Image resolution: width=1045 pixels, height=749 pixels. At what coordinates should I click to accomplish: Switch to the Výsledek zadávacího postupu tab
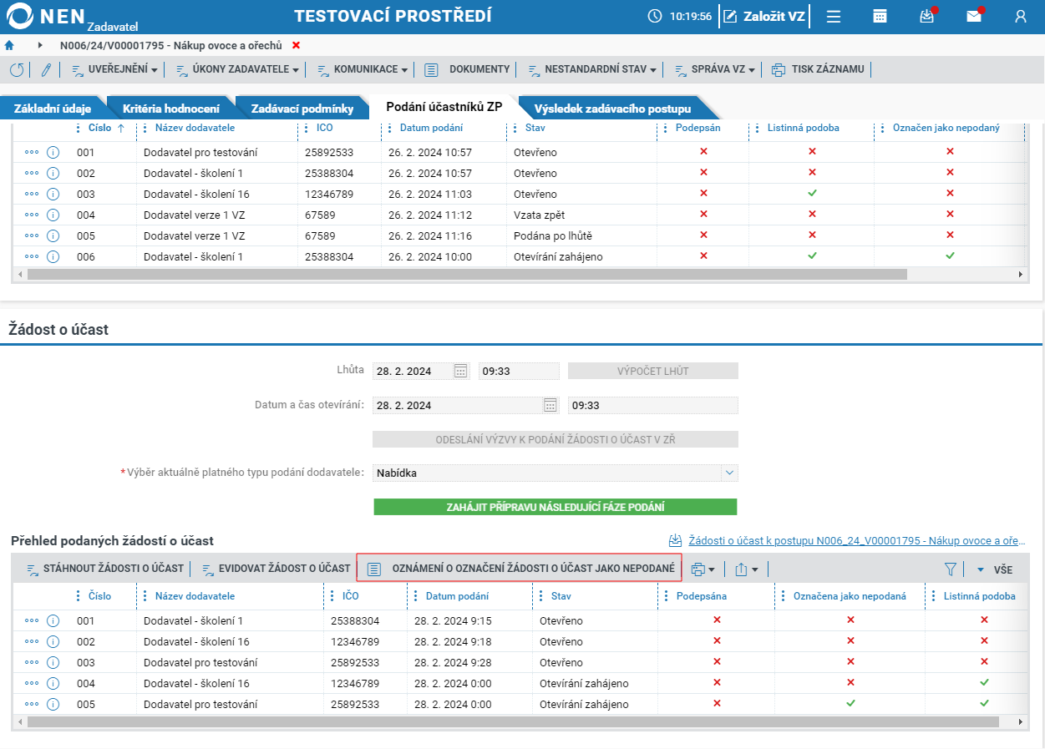612,109
